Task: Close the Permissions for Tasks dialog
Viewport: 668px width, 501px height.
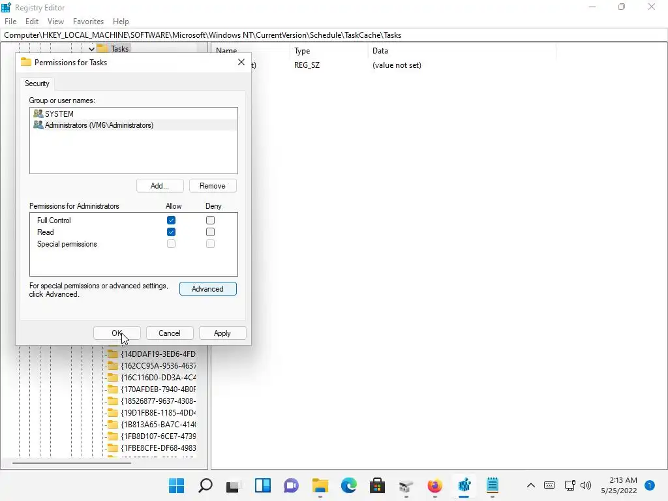Action: pyautogui.click(x=241, y=62)
